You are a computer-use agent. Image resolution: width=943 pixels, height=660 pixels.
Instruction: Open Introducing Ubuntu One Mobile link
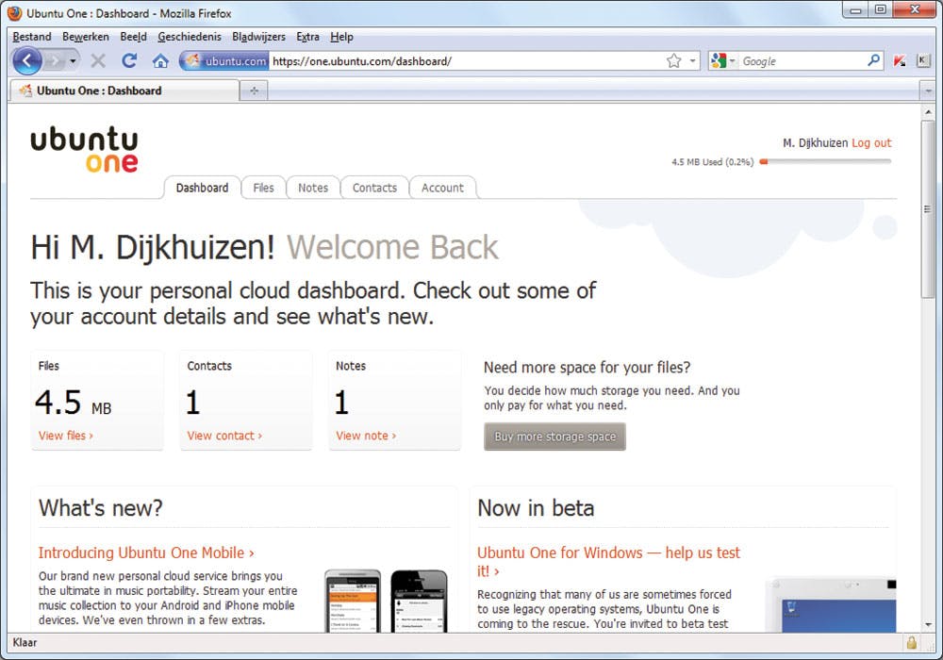pyautogui.click(x=146, y=553)
